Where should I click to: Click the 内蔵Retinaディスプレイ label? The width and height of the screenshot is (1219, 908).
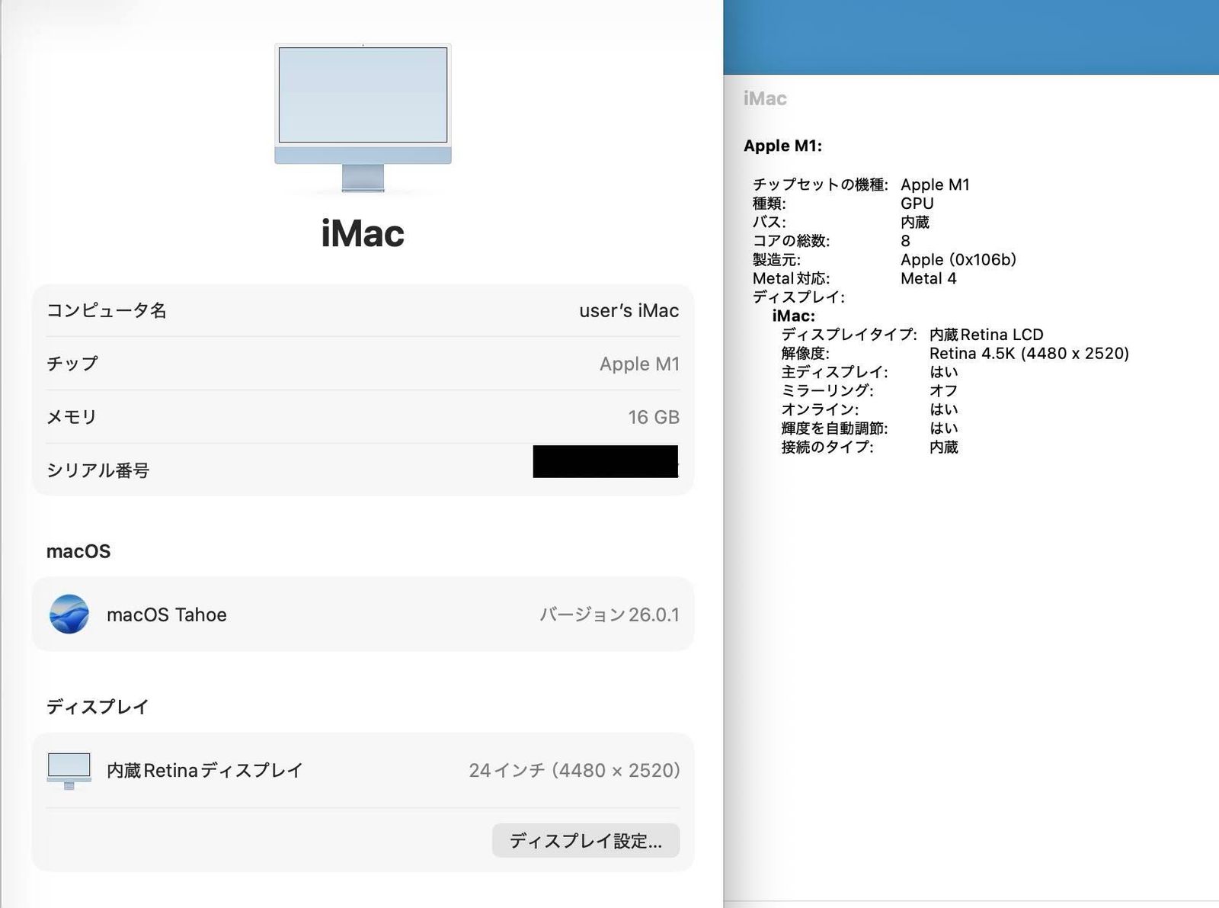[x=204, y=770]
